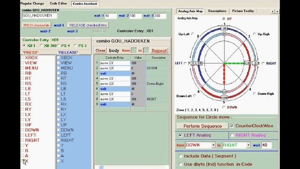
Task: Click the wait-2 link
Action: point(45,31)
